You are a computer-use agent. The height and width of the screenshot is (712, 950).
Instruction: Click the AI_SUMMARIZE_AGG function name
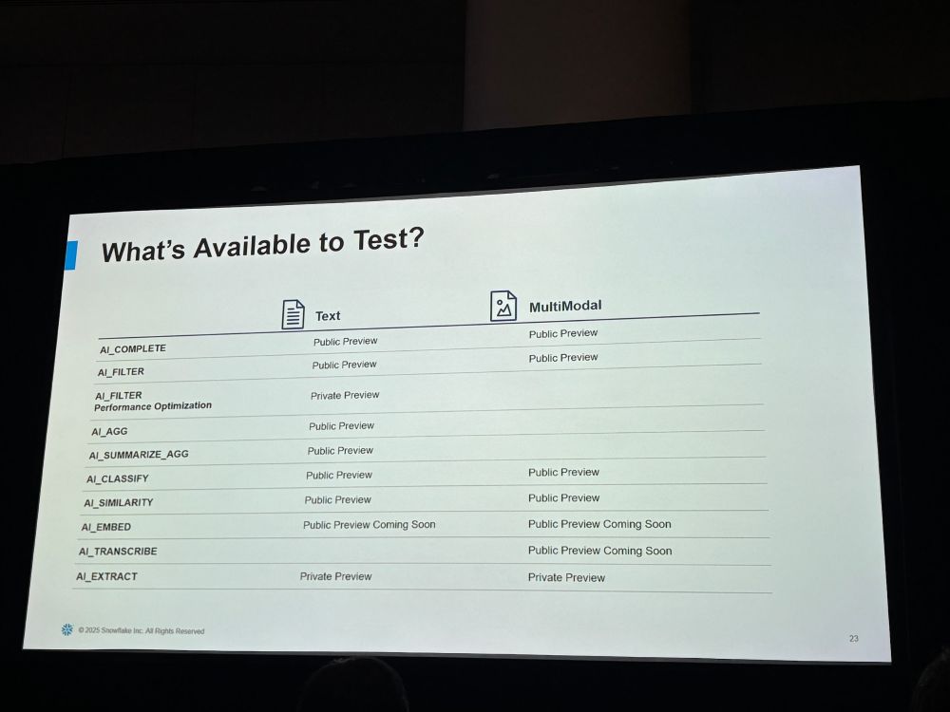click(139, 455)
